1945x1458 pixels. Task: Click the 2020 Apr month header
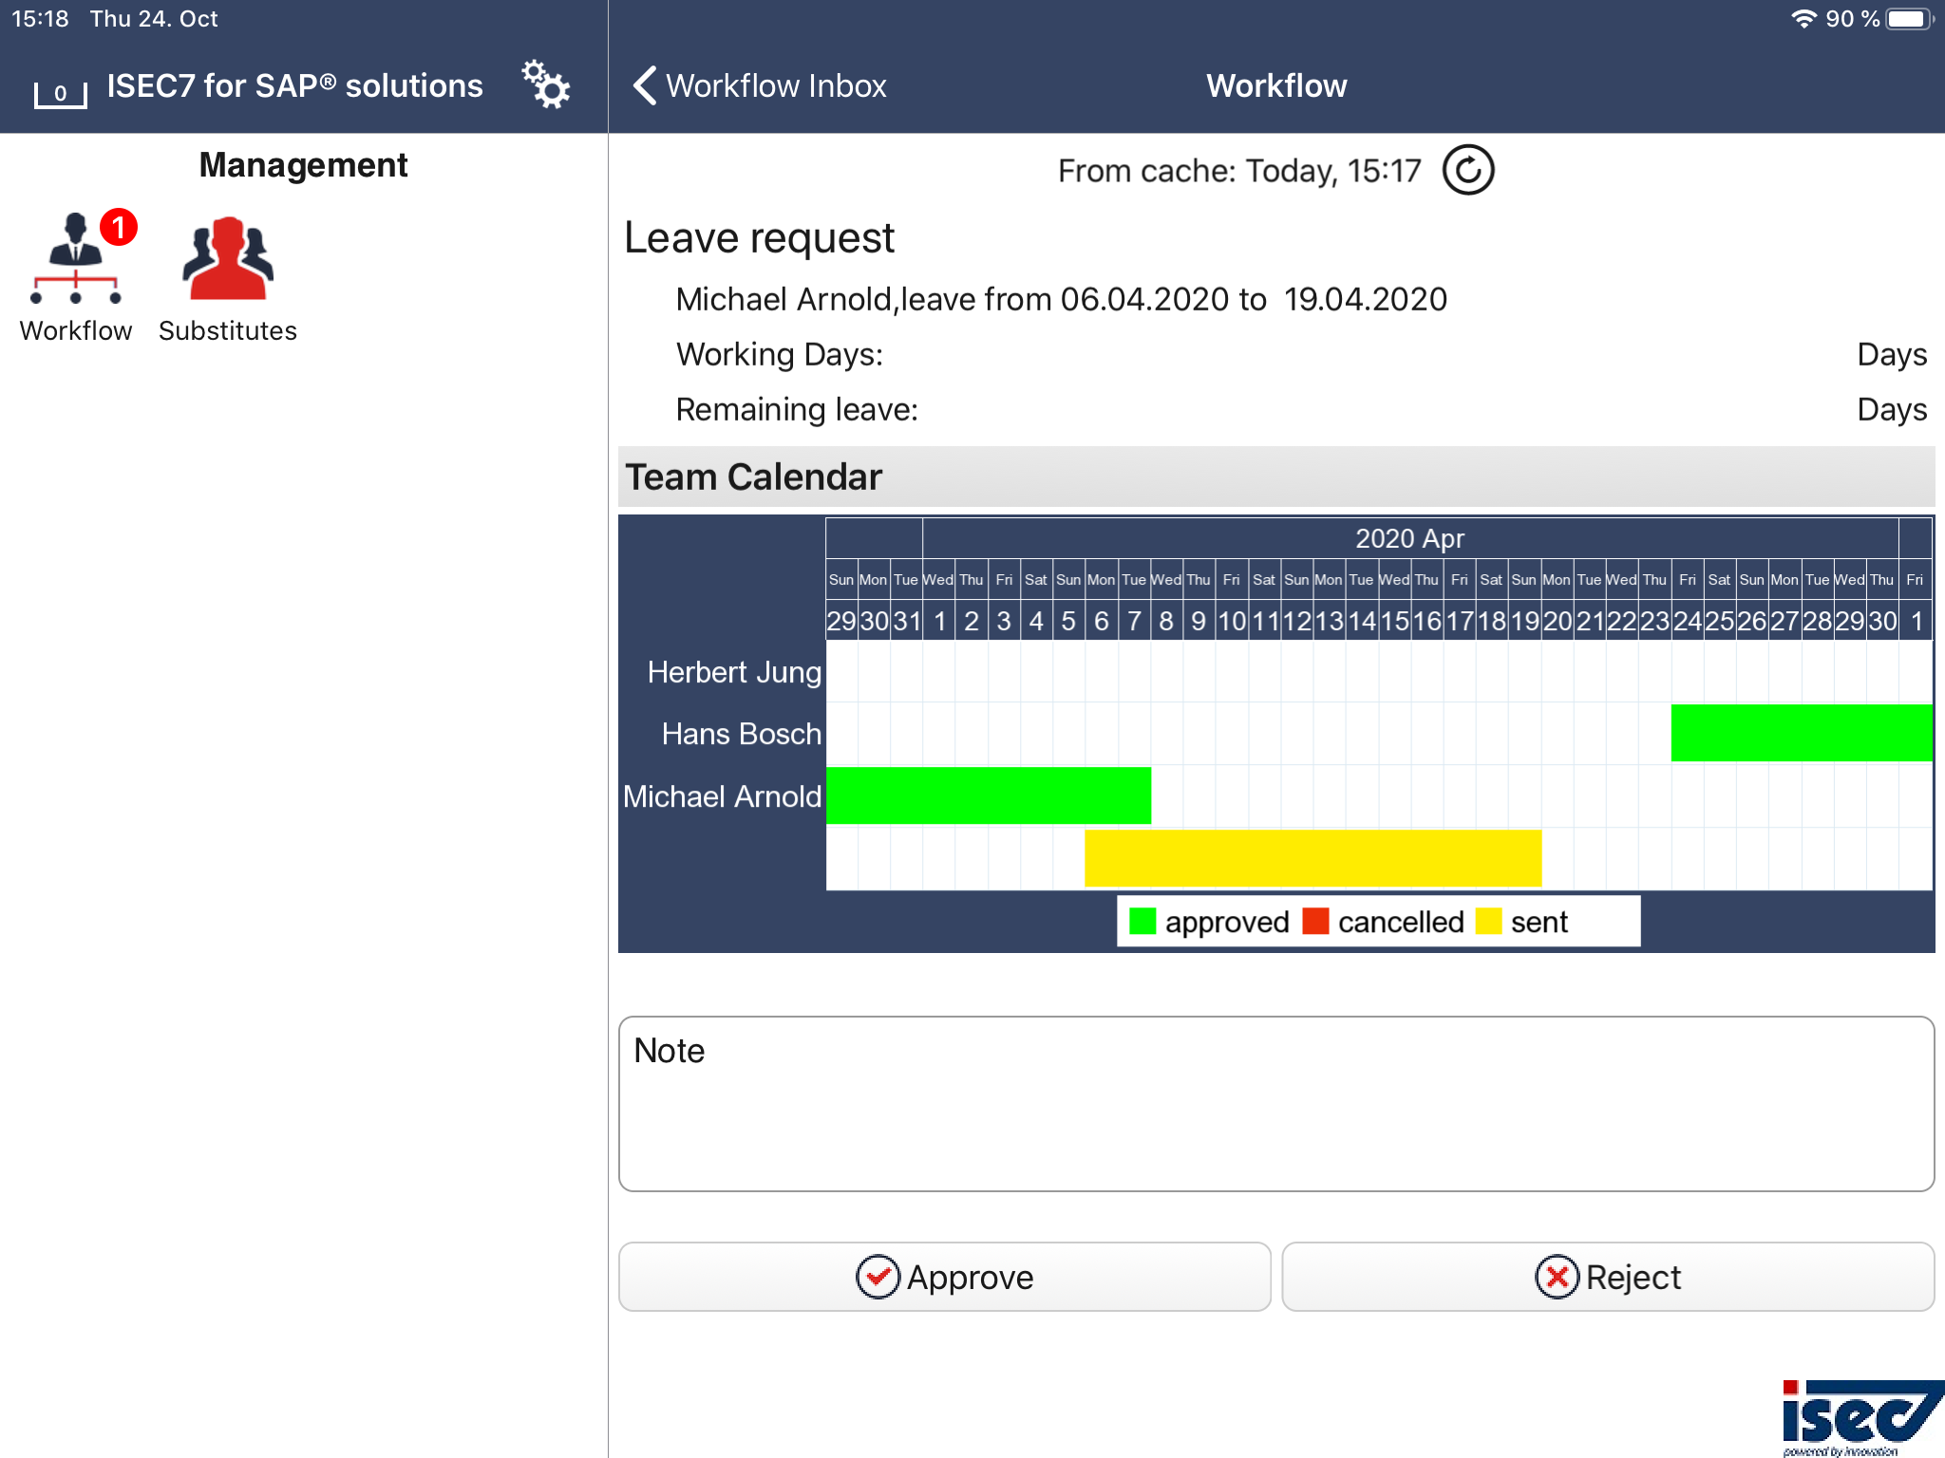pos(1408,537)
